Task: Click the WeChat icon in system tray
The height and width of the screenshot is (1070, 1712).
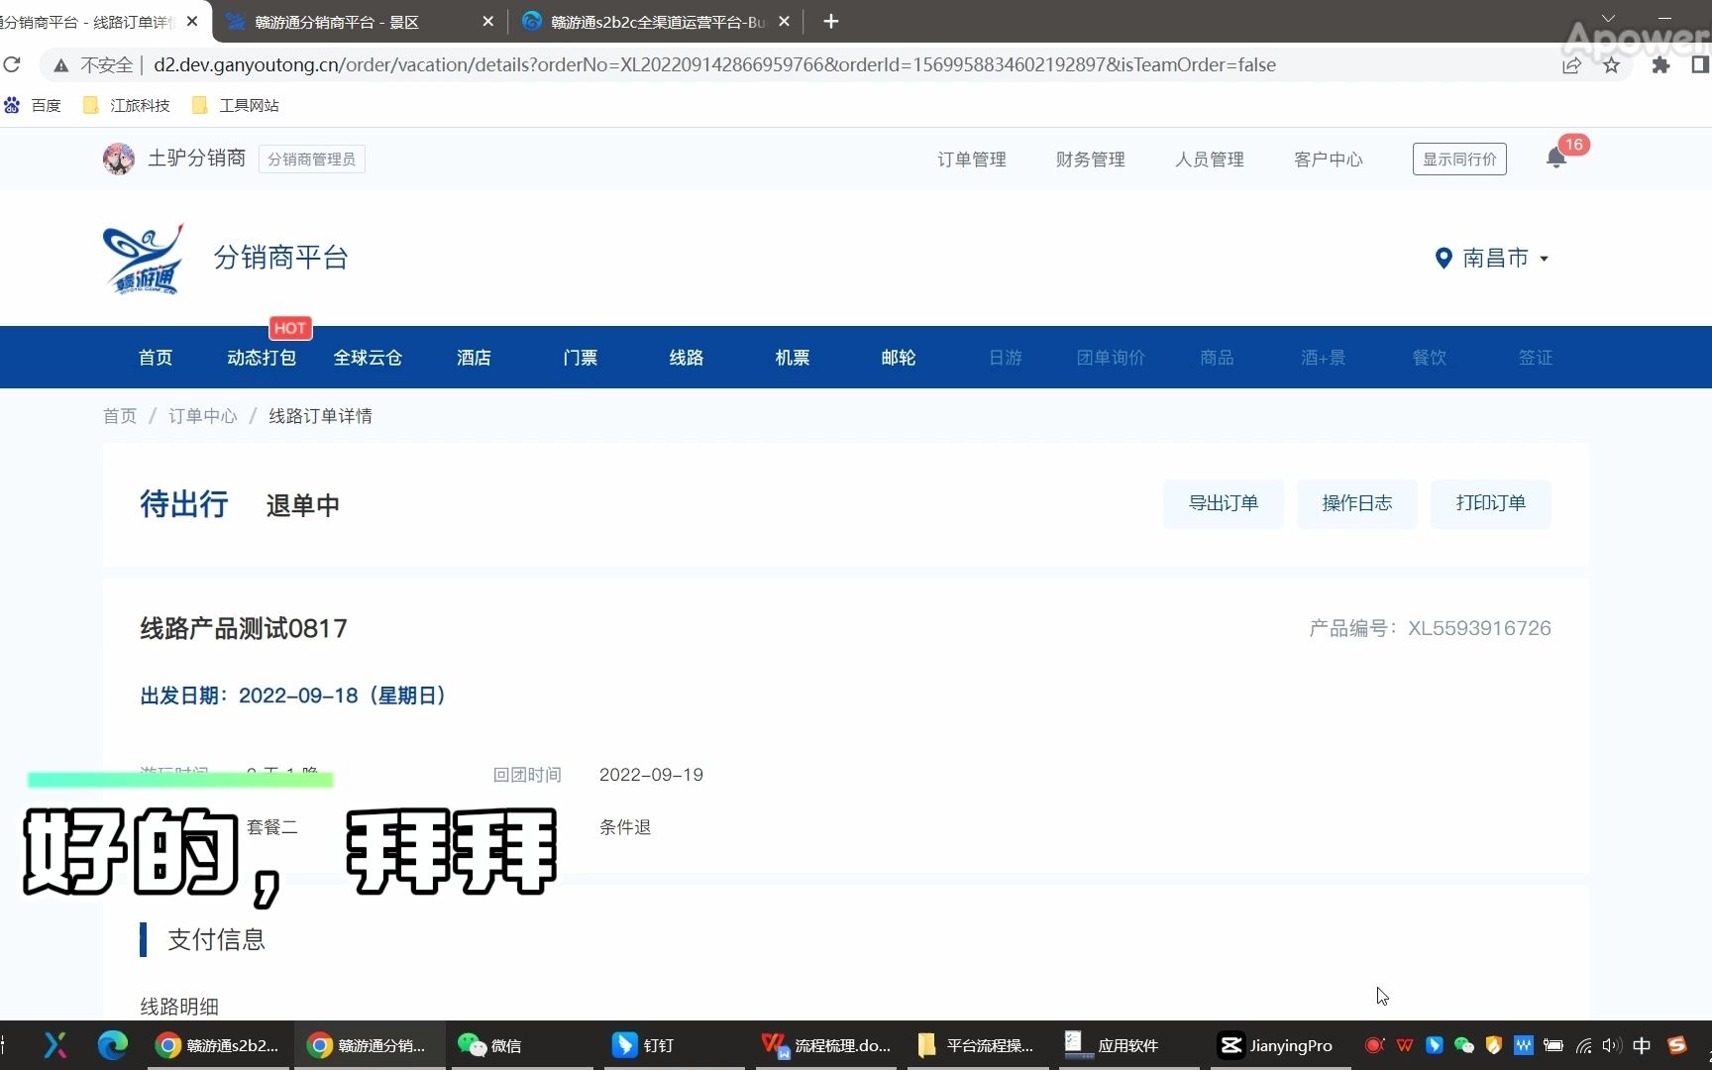Action: point(1463,1045)
